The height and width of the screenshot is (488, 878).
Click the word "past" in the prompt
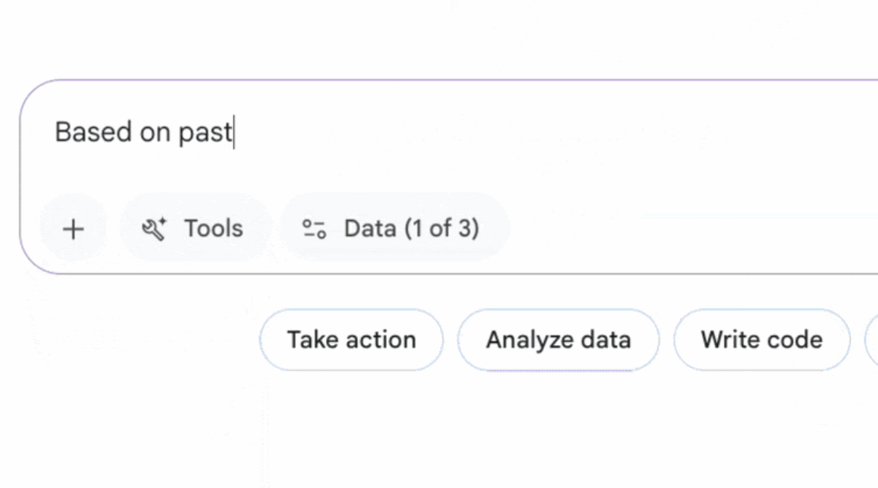click(205, 133)
